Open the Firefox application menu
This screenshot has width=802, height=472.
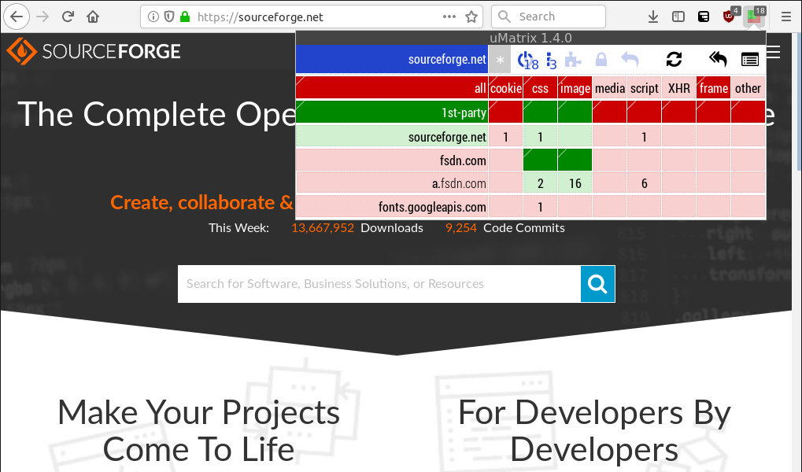[x=786, y=17]
